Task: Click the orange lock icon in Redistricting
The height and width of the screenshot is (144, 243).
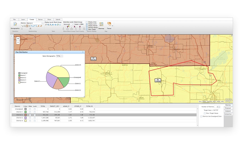Action: coord(39,26)
